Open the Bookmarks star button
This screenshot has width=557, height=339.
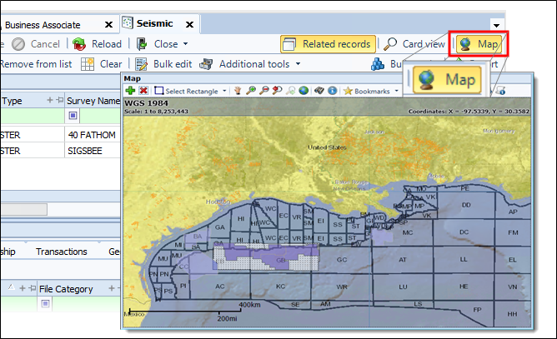367,92
